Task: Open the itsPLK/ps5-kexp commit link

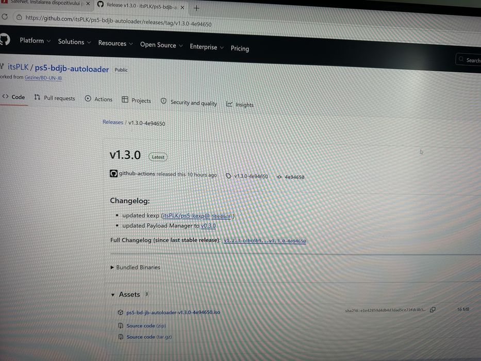Action: click(196, 216)
